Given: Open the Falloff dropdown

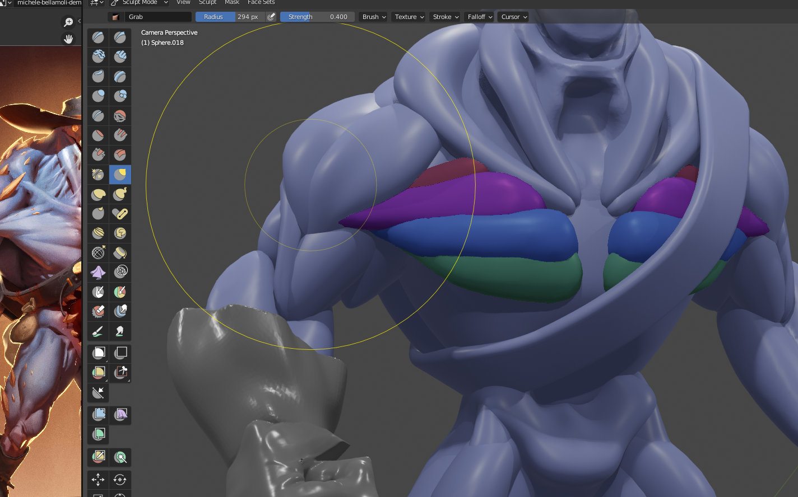Looking at the screenshot, I should [x=480, y=17].
